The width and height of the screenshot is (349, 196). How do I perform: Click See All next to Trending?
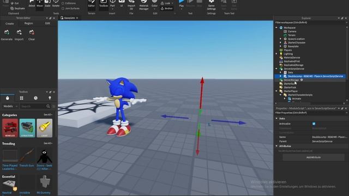[x=47, y=143]
